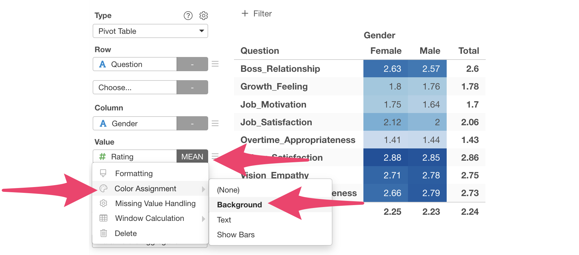Open chart settings gear icon
This screenshot has height=255, width=579.
tap(204, 15)
